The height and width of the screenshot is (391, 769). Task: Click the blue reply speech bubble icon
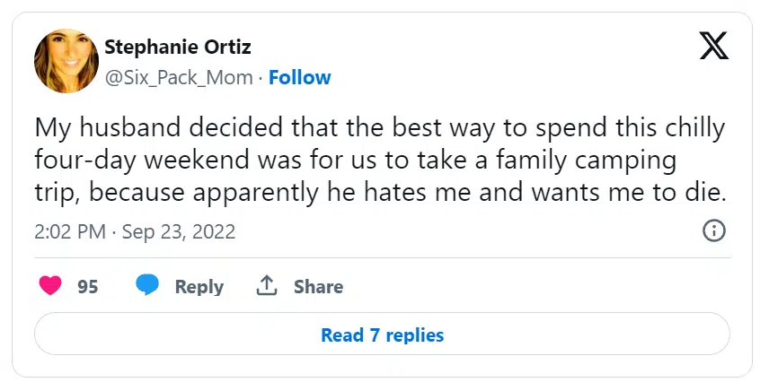[147, 286]
